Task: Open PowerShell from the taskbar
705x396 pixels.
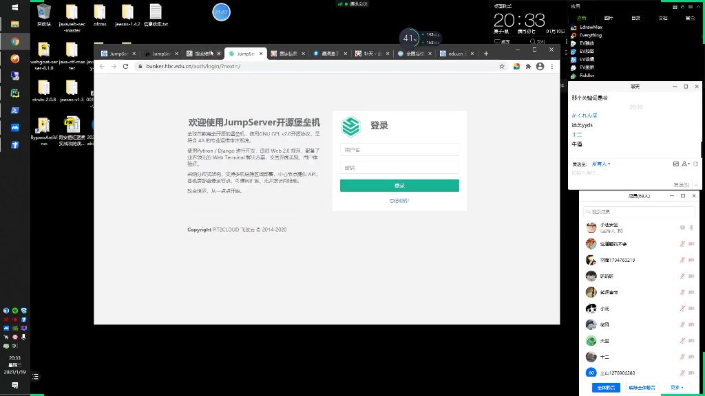Action: tap(15, 110)
